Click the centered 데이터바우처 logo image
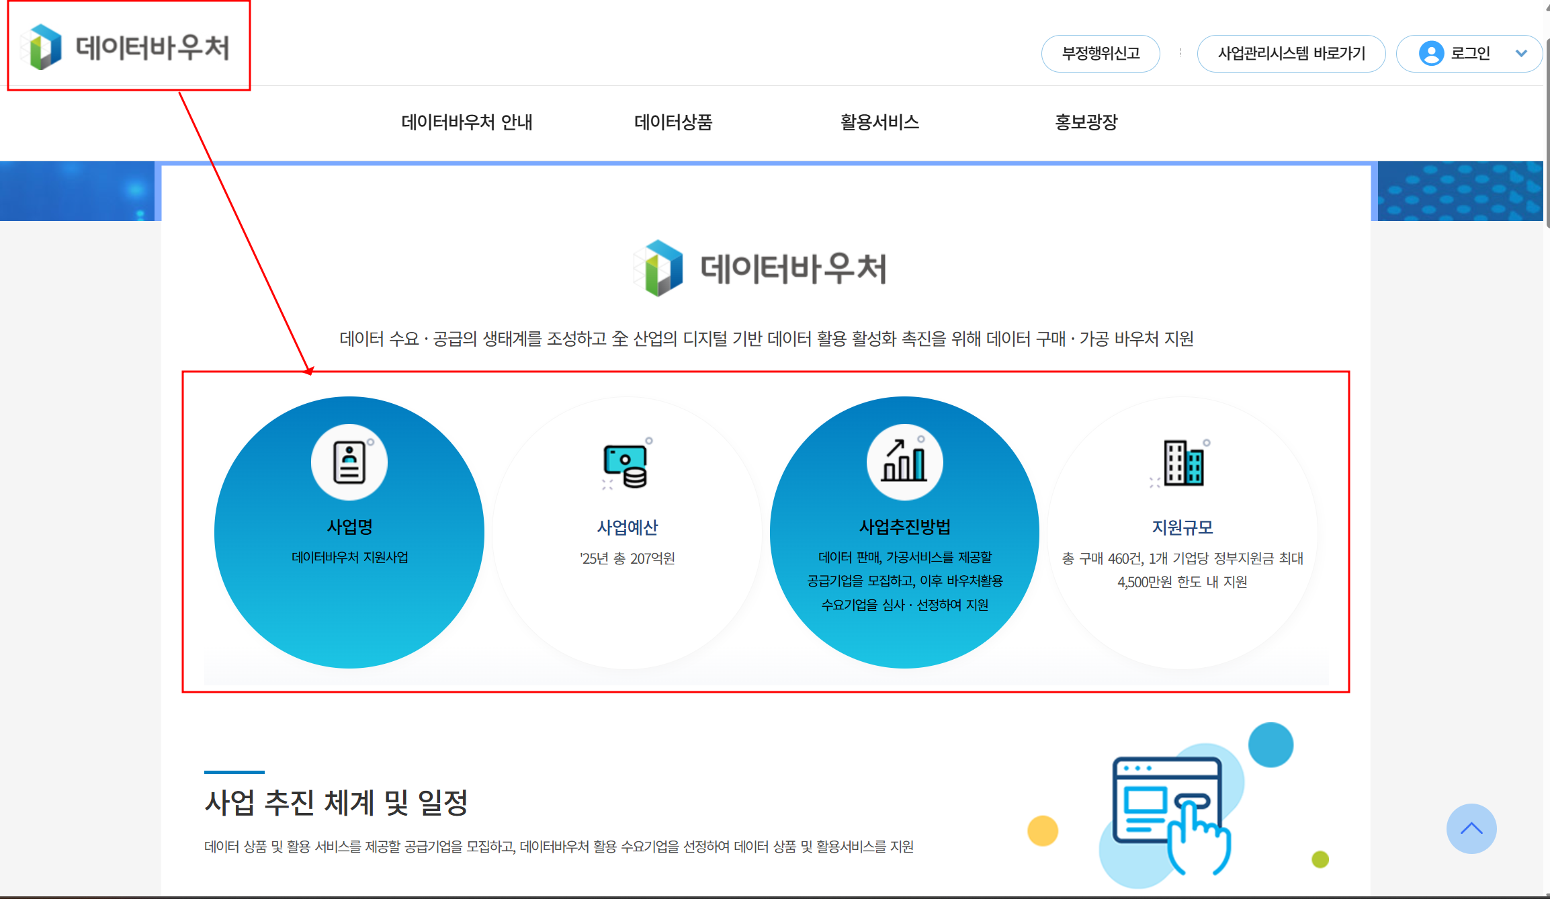The height and width of the screenshot is (899, 1550). pyautogui.click(x=760, y=268)
